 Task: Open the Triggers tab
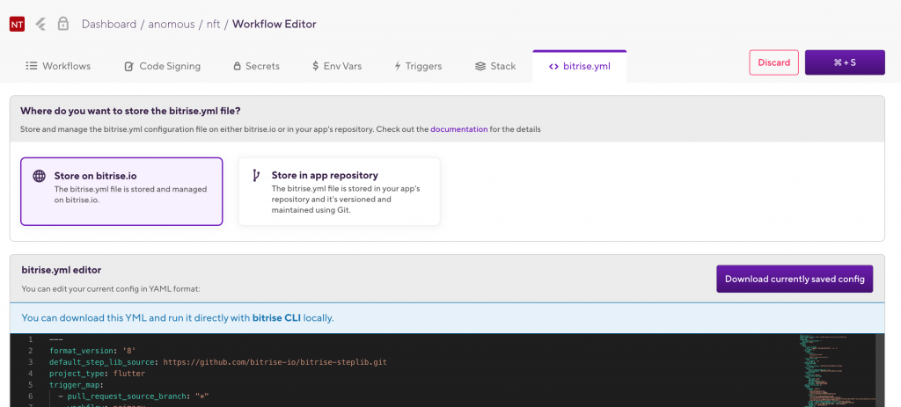tap(418, 66)
